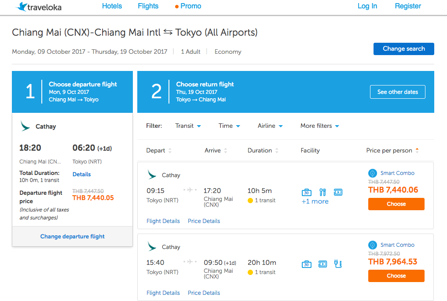Click the 10h 5m duration text

tap(260, 191)
